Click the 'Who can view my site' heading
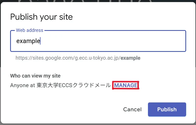Viewport: 196px width, 125px height. 35,76
